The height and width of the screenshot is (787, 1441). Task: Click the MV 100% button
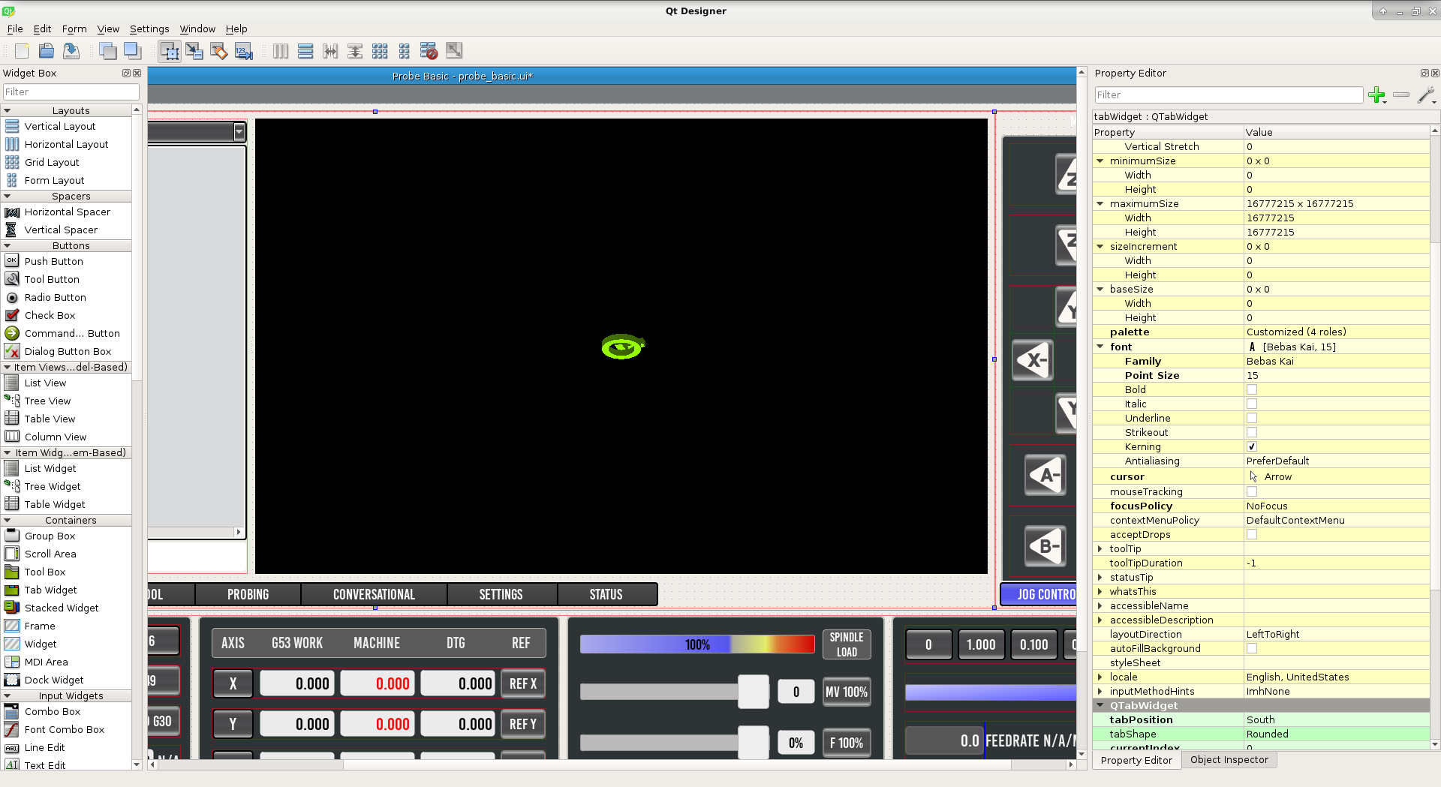click(847, 692)
